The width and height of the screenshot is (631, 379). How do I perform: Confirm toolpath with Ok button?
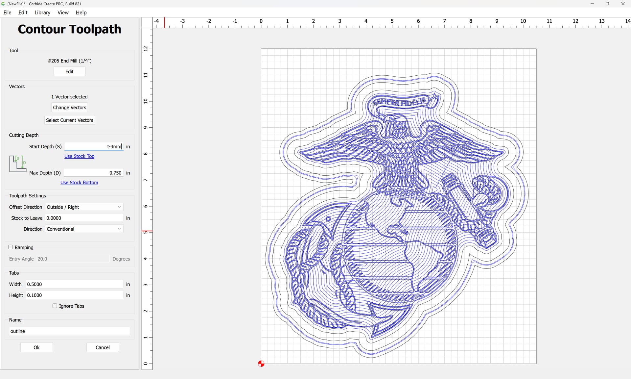(x=36, y=347)
